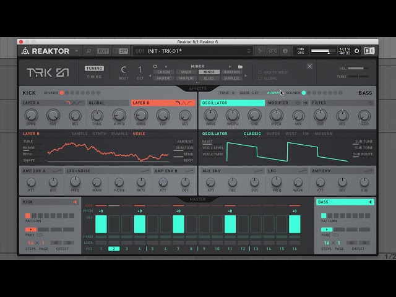Click the AMP ENV A curve icon
396x297 pixels.
point(58,171)
